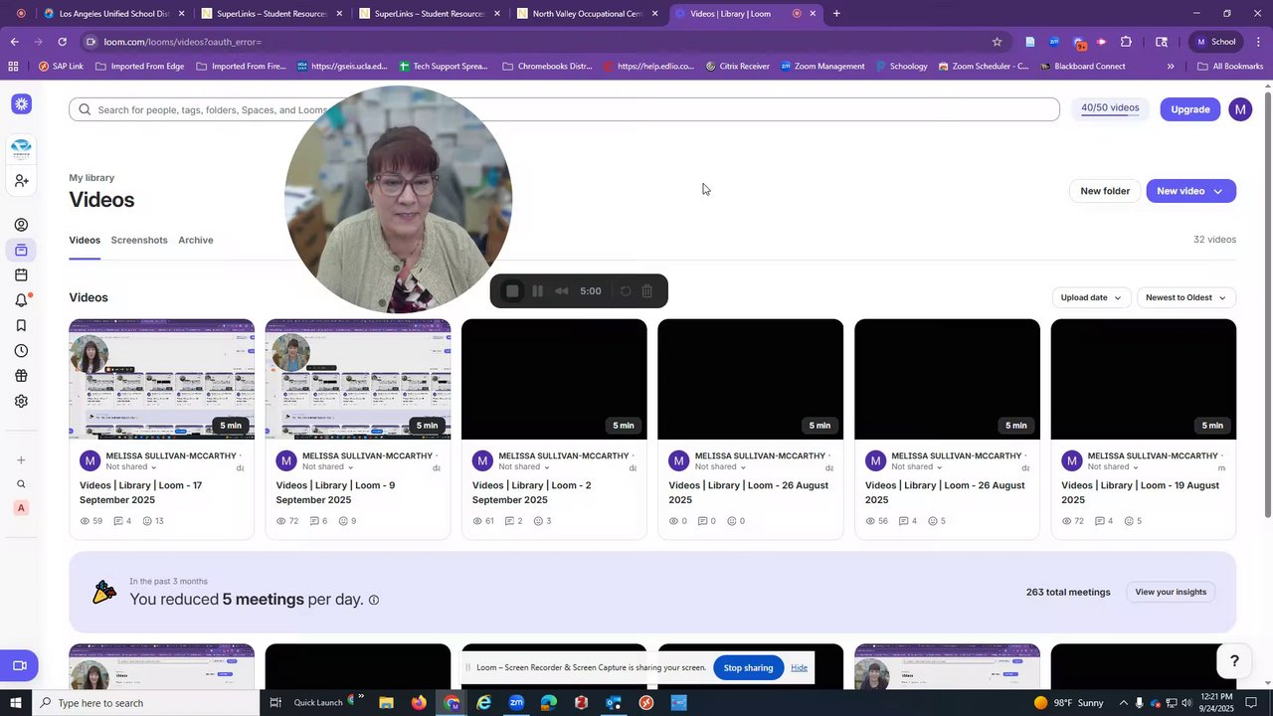1273x716 pixels.
Task: Open the New video dropdown arrow
Action: [1218, 191]
